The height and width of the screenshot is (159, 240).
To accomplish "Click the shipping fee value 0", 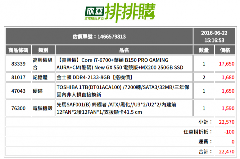I will coord(233,142).
